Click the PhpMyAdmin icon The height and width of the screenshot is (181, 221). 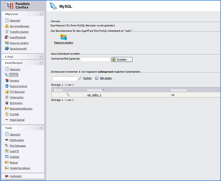[x=7, y=140]
